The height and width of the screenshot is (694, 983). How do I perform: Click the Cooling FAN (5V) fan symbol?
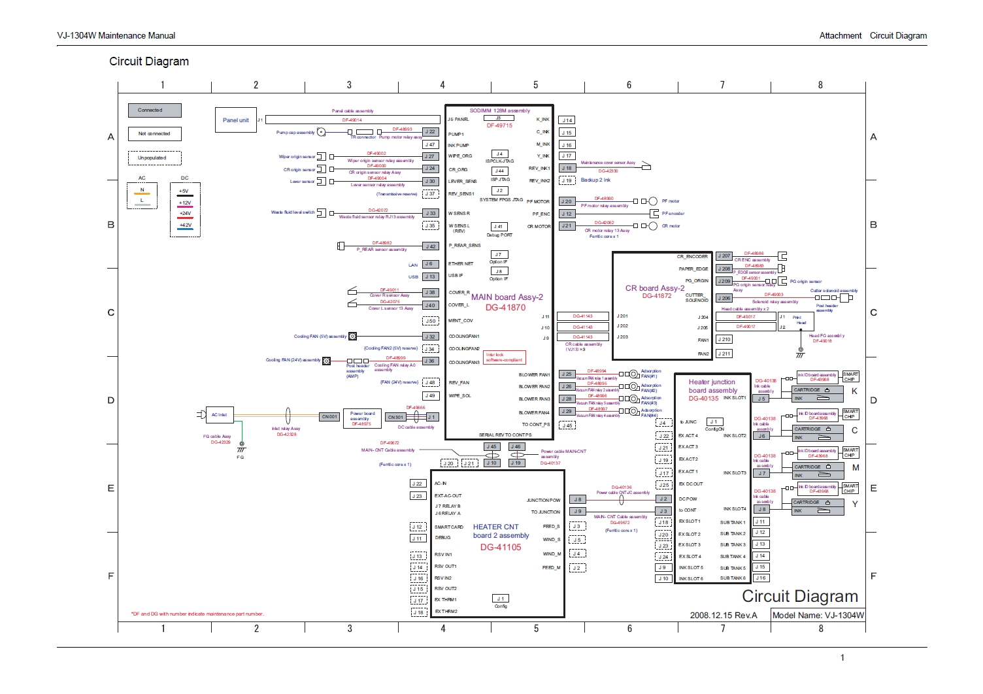click(x=352, y=337)
